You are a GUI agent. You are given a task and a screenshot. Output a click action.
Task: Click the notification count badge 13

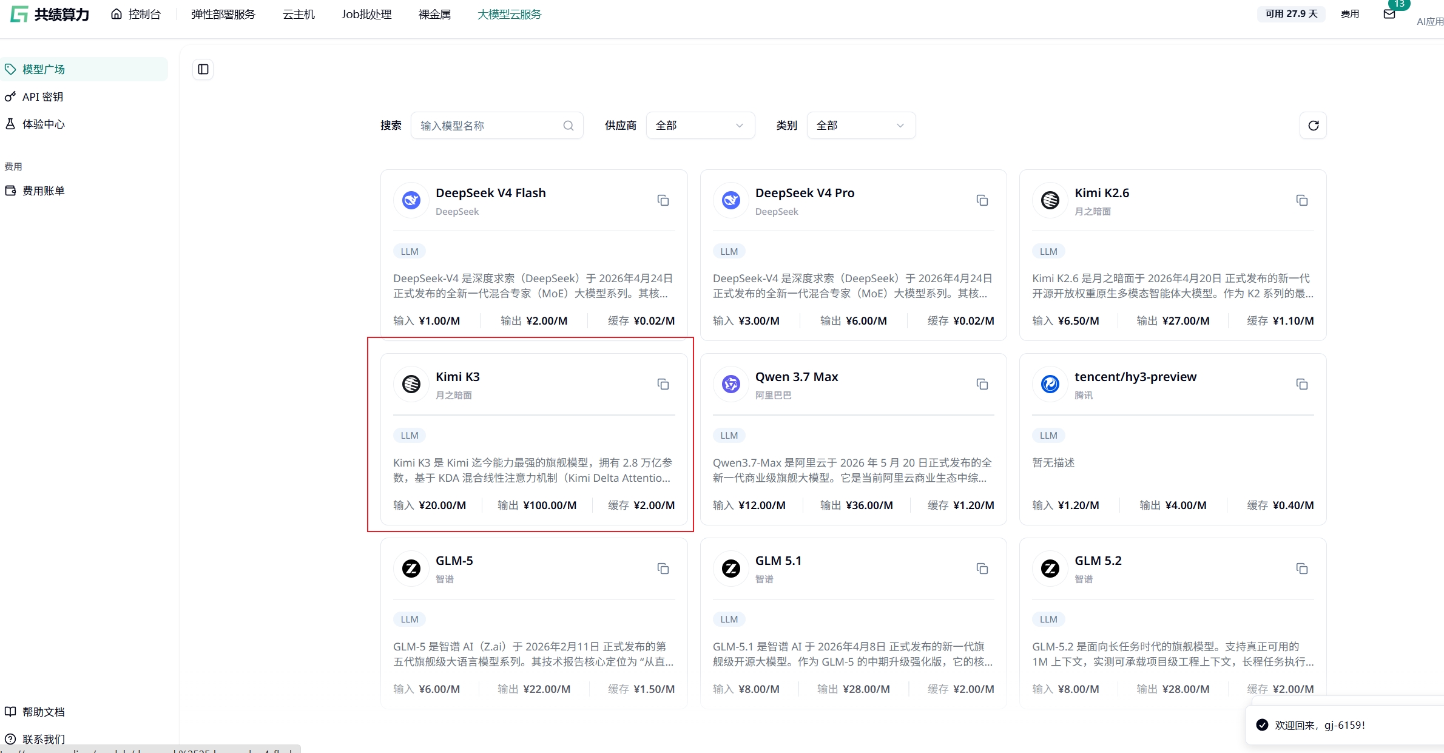tap(1399, 4)
